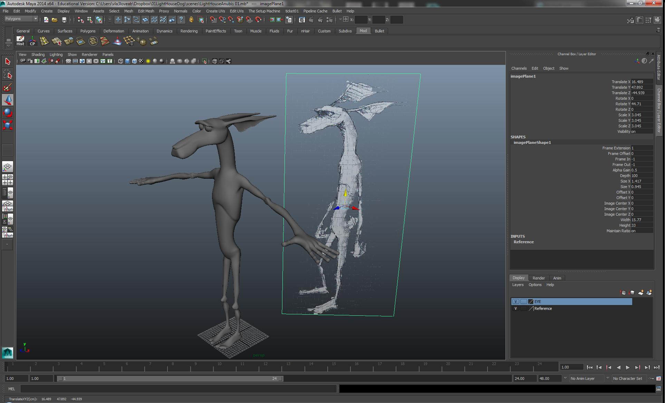Image resolution: width=665 pixels, height=403 pixels.
Task: Create a new layer icon in Layer Editor
Action: [x=640, y=293]
